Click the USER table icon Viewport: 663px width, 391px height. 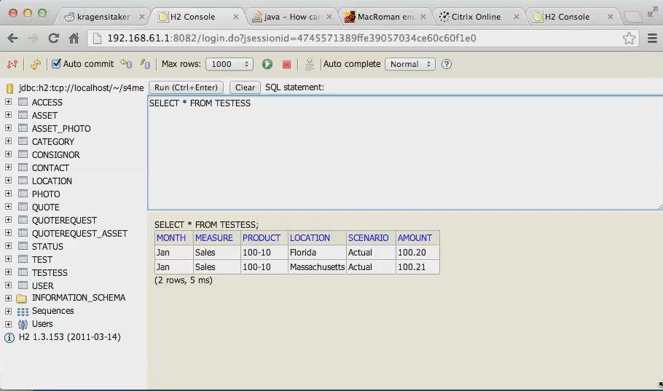[x=23, y=285]
